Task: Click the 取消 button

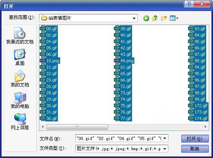Action: [x=195, y=149]
